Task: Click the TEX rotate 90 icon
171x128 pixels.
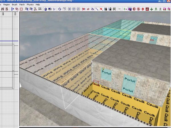Action: tap(35, 9)
